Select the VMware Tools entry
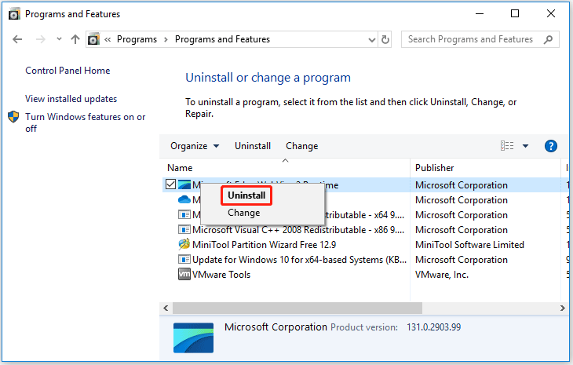The width and height of the screenshot is (573, 365). (221, 275)
